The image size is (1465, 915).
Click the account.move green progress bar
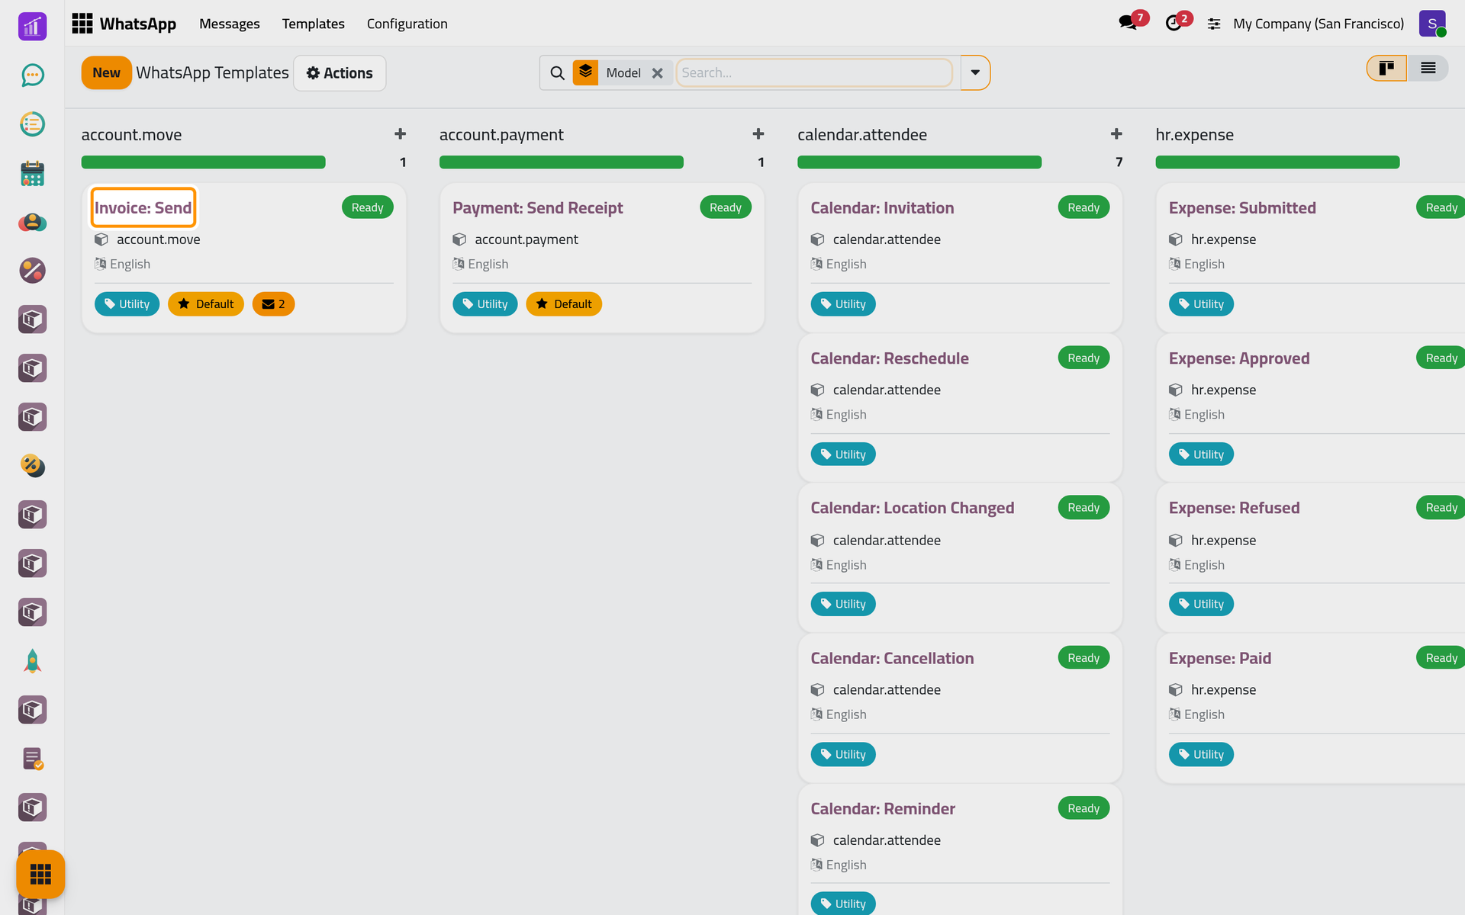(203, 162)
